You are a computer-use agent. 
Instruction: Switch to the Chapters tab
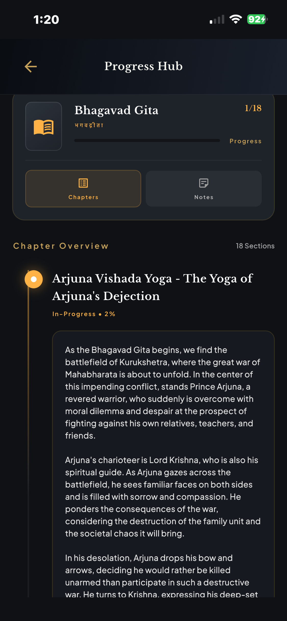[x=83, y=189]
